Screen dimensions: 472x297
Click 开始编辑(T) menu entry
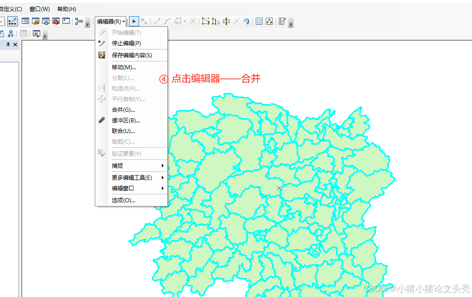point(132,32)
